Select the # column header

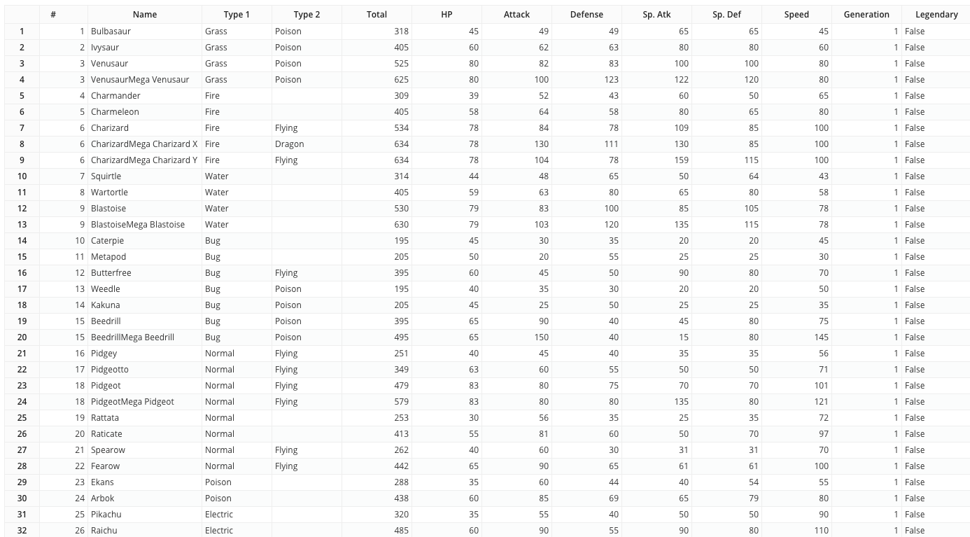tap(53, 14)
